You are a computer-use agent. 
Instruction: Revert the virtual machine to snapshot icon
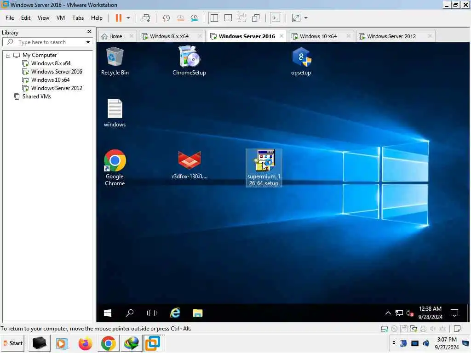180,18
